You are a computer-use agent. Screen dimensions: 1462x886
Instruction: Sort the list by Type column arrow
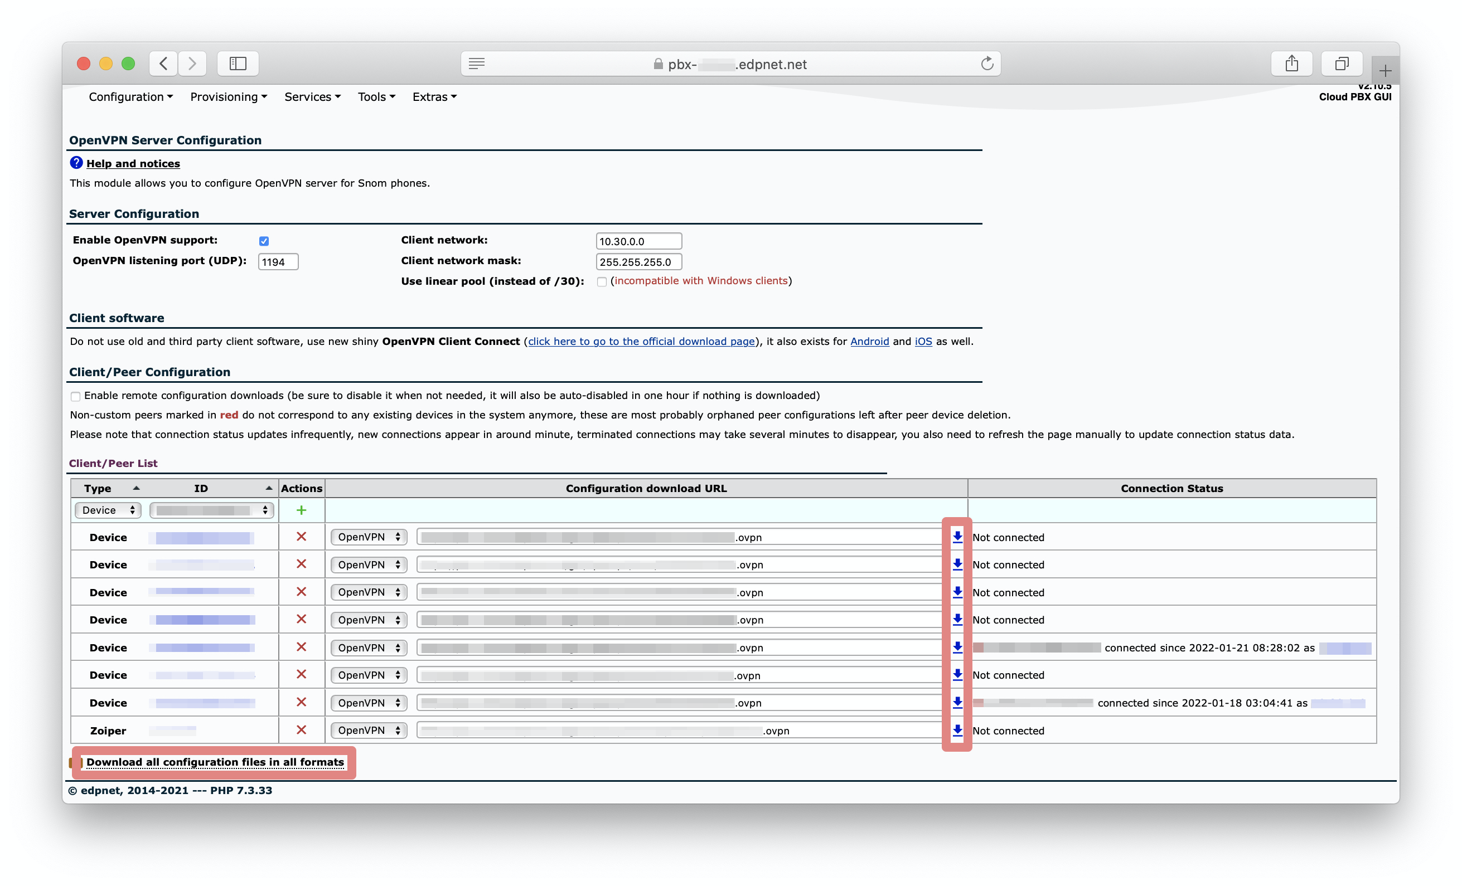pyautogui.click(x=137, y=488)
